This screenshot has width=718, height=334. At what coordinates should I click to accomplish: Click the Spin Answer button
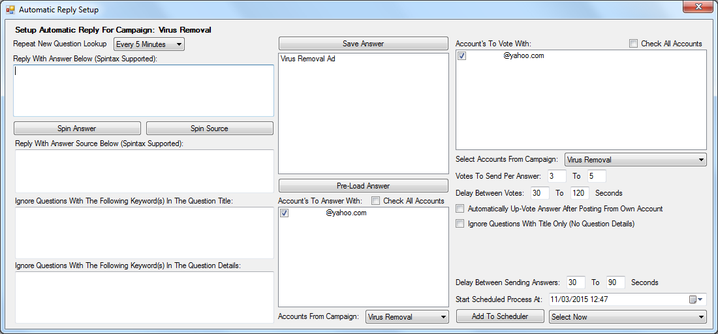[x=77, y=129]
